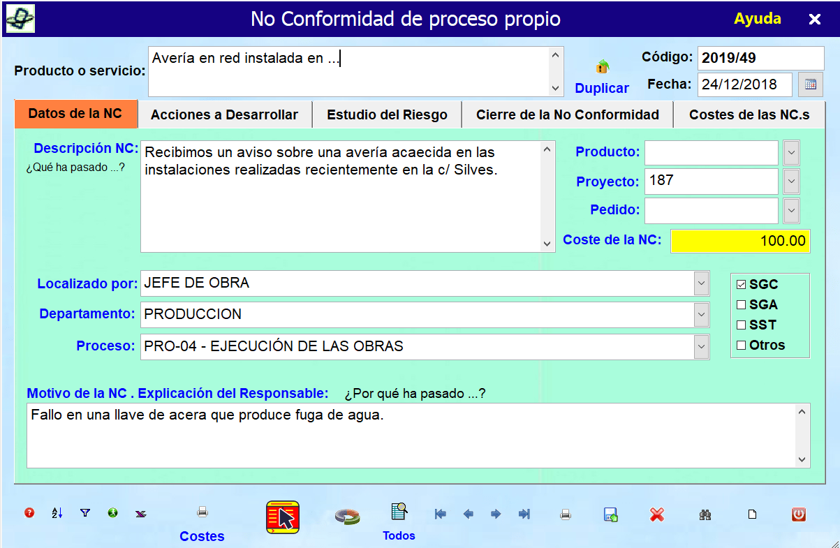Click the Costes label button

click(x=202, y=536)
